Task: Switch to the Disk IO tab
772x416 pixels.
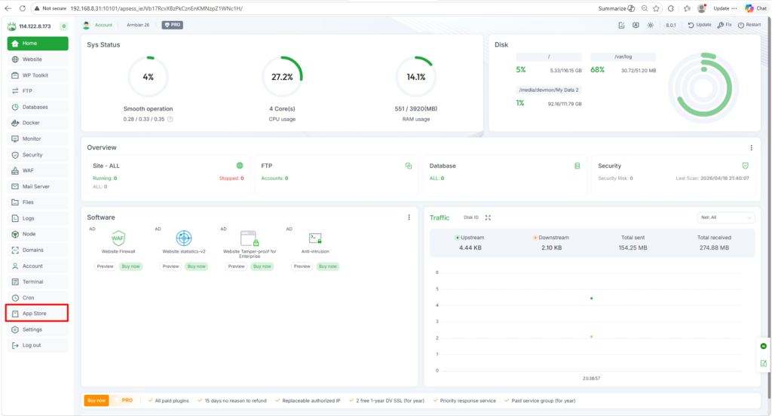Action: [x=470, y=217]
